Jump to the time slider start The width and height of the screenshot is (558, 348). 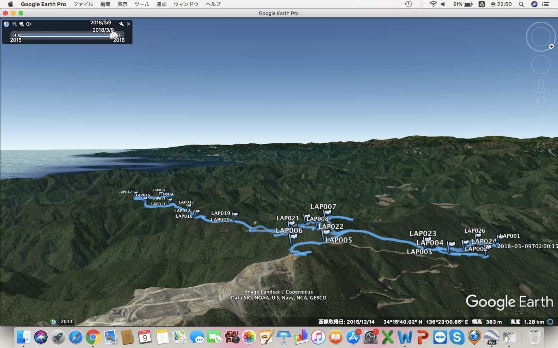[x=15, y=35]
